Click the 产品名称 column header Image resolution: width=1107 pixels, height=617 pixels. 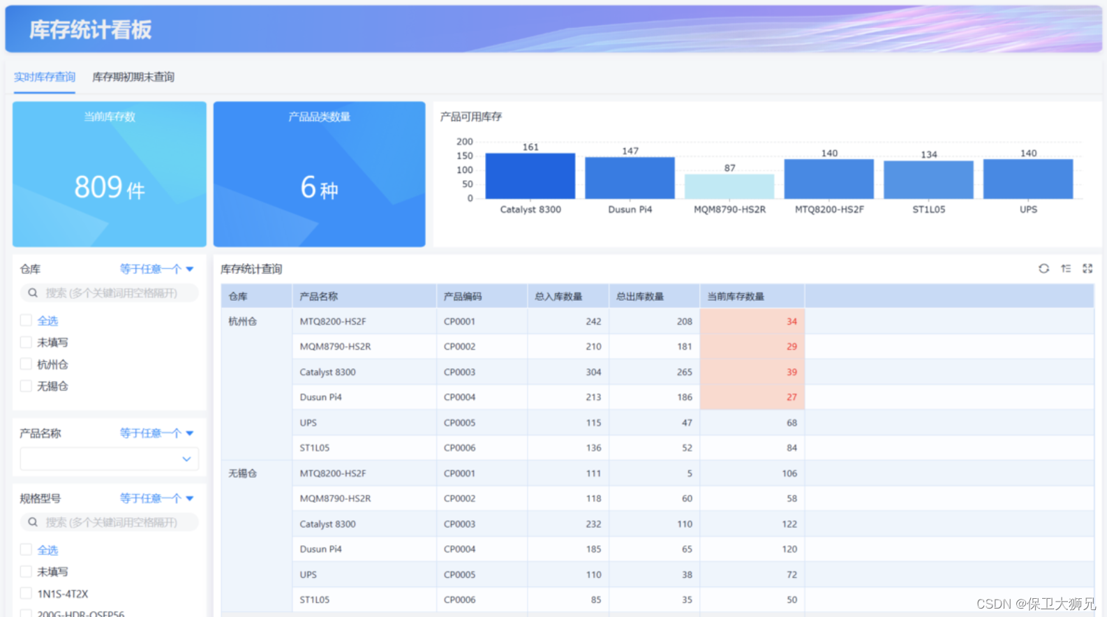pos(364,296)
